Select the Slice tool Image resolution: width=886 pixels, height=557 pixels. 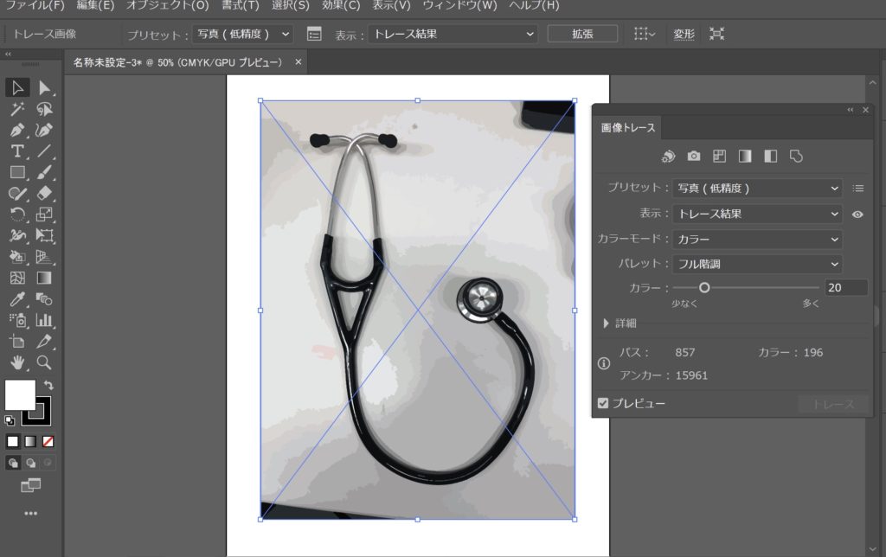(44, 341)
